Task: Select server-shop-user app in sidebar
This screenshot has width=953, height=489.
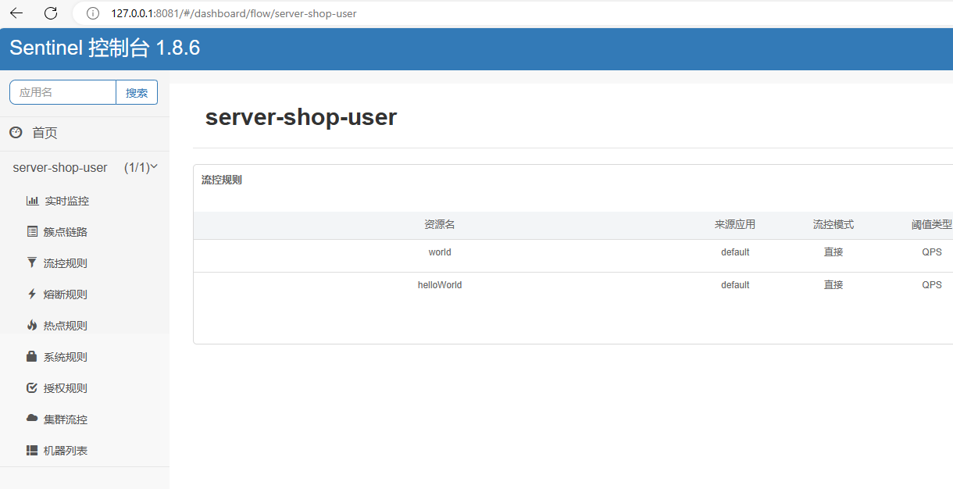Action: click(x=60, y=167)
